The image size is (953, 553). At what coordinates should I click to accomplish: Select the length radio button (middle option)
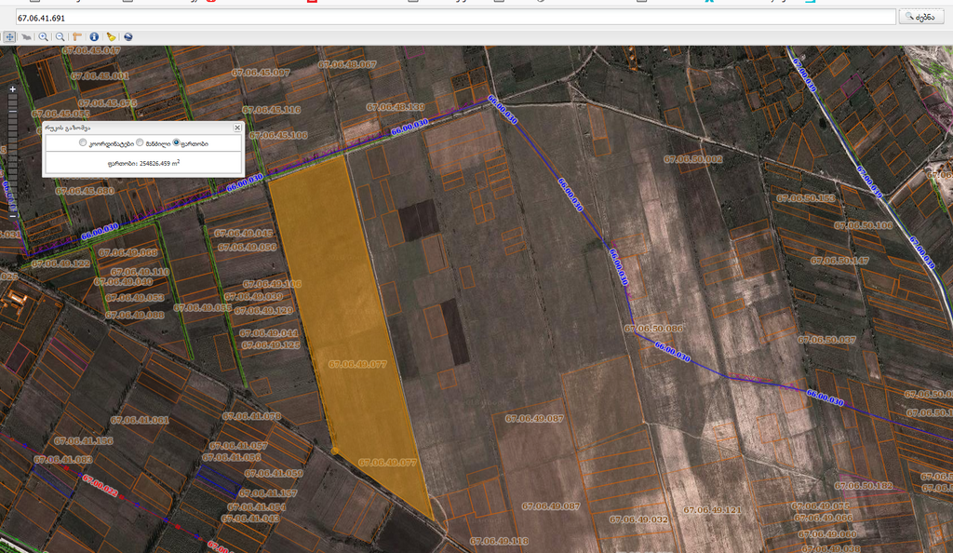(140, 143)
